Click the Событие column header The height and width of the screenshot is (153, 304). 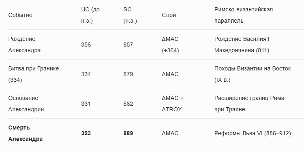[20, 15]
